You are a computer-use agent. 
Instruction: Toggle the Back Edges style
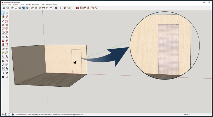coord(8,8)
